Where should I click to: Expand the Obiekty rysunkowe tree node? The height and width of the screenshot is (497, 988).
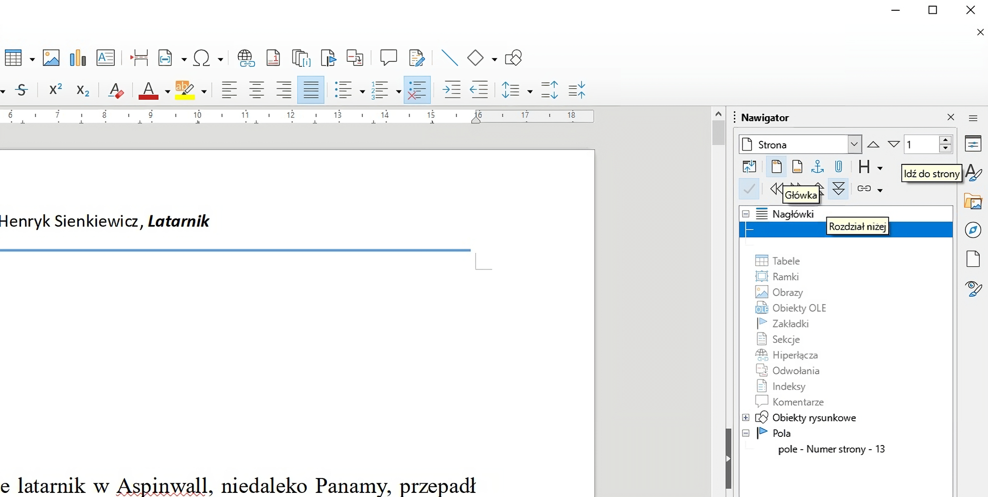coord(746,417)
